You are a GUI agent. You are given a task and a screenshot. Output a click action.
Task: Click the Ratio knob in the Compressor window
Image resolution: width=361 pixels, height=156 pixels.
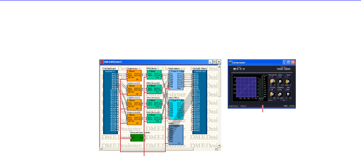280,81
